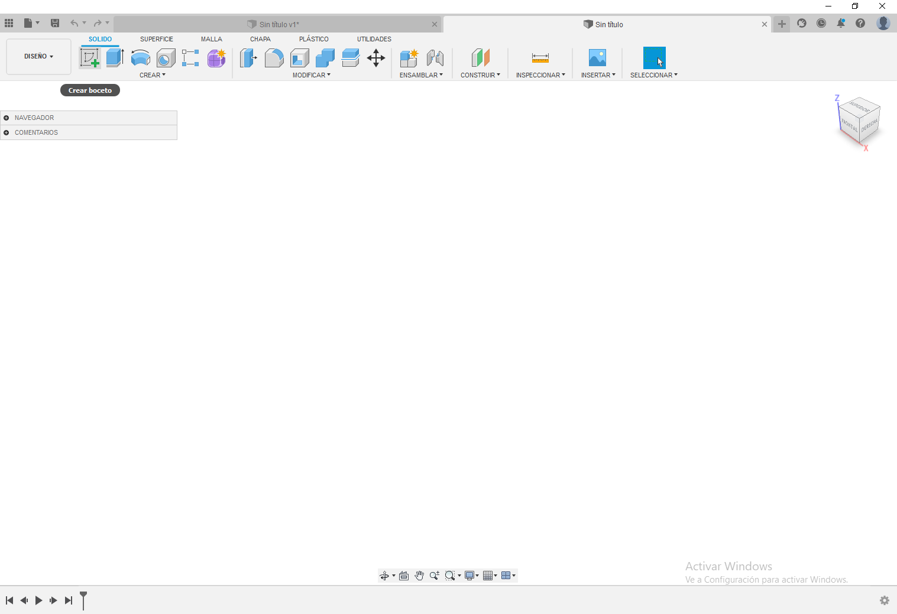The image size is (897, 614).
Task: Open the timeline settings gear
Action: pos(885,600)
